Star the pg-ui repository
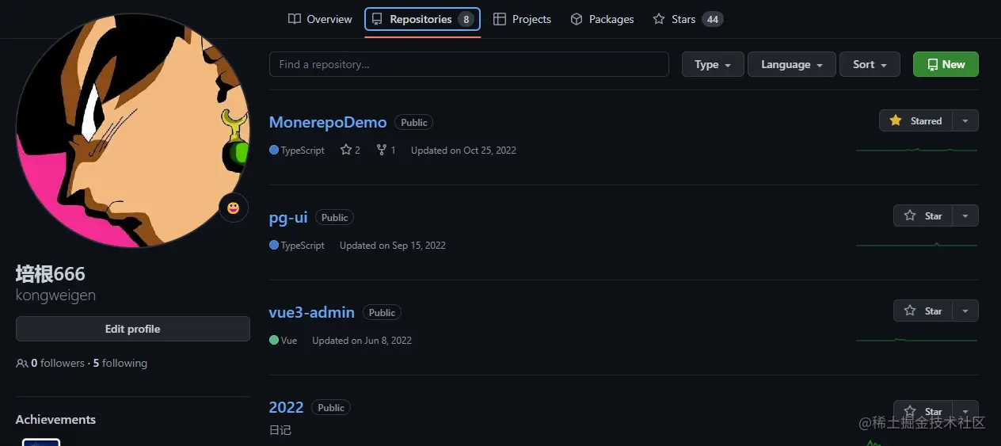1001x446 pixels. 923,215
